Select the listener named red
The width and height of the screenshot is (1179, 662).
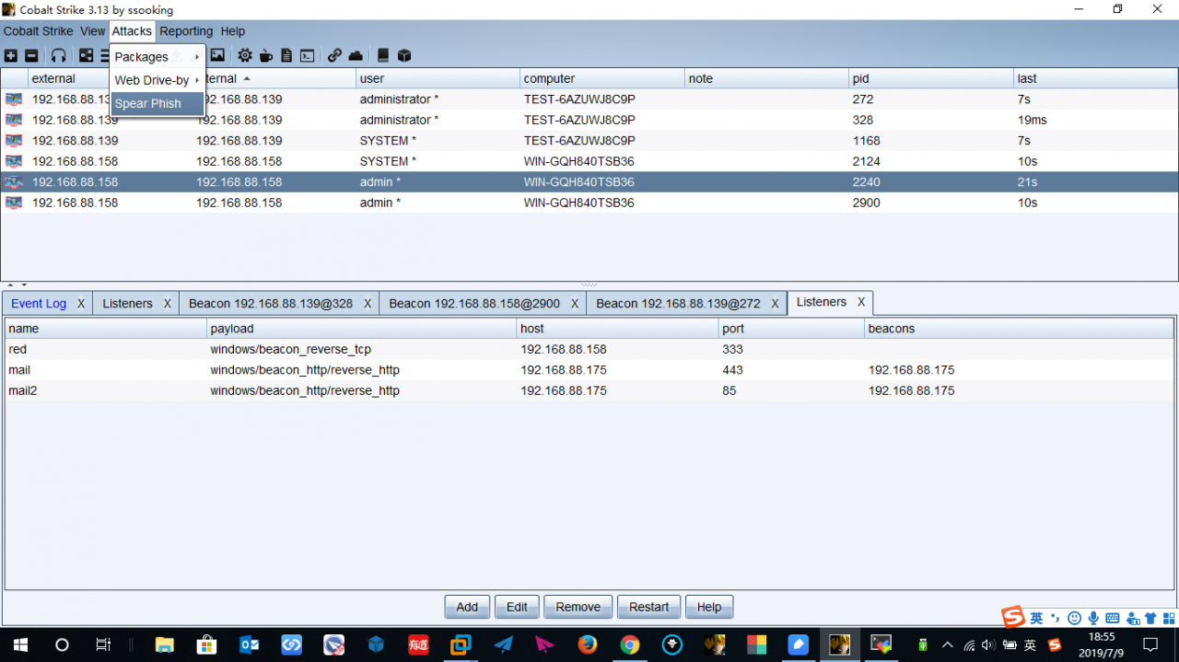point(589,350)
